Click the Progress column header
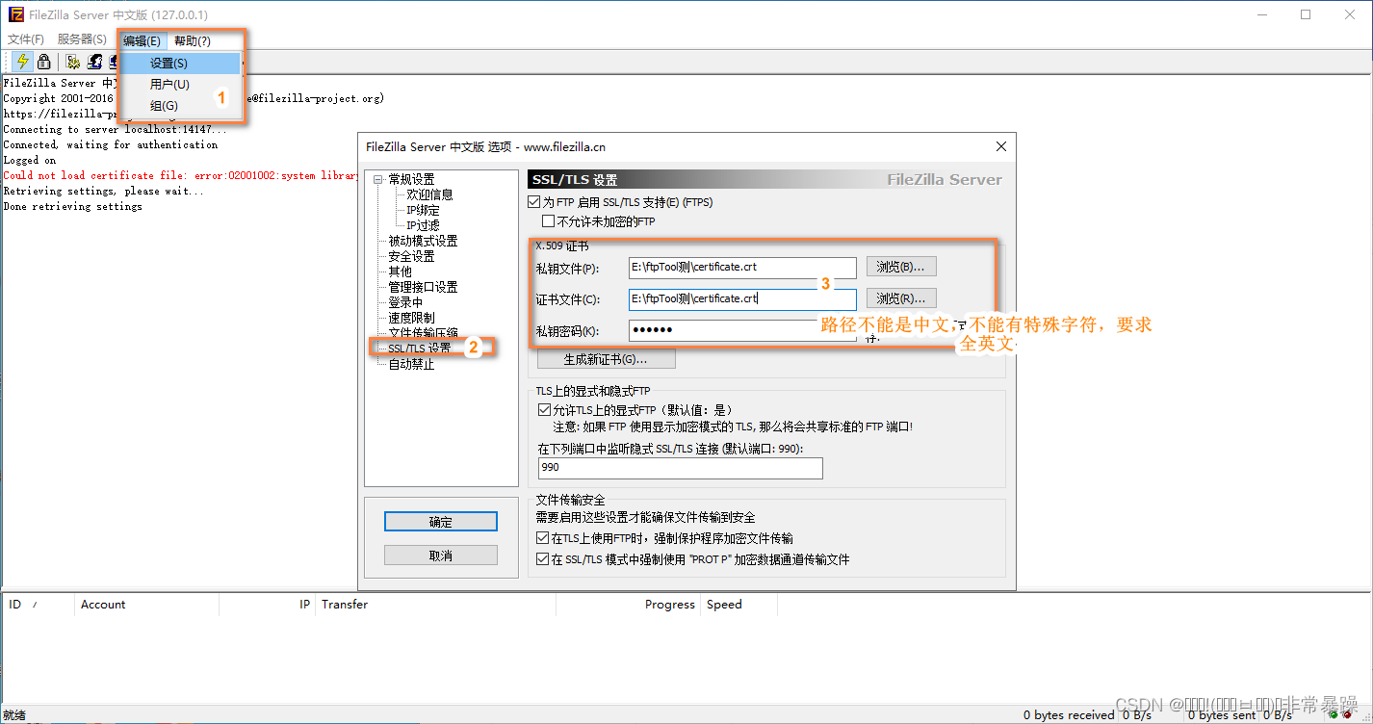This screenshot has height=724, width=1373. 629,605
